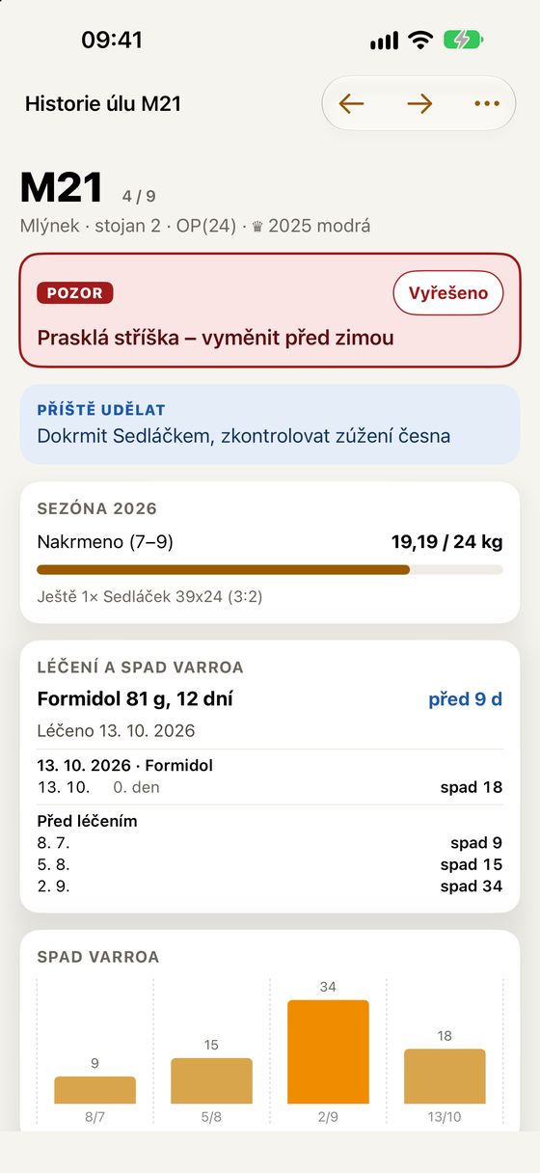540x1173 pixels.
Task: Mark warning as Vyřešeno
Action: pyautogui.click(x=448, y=293)
